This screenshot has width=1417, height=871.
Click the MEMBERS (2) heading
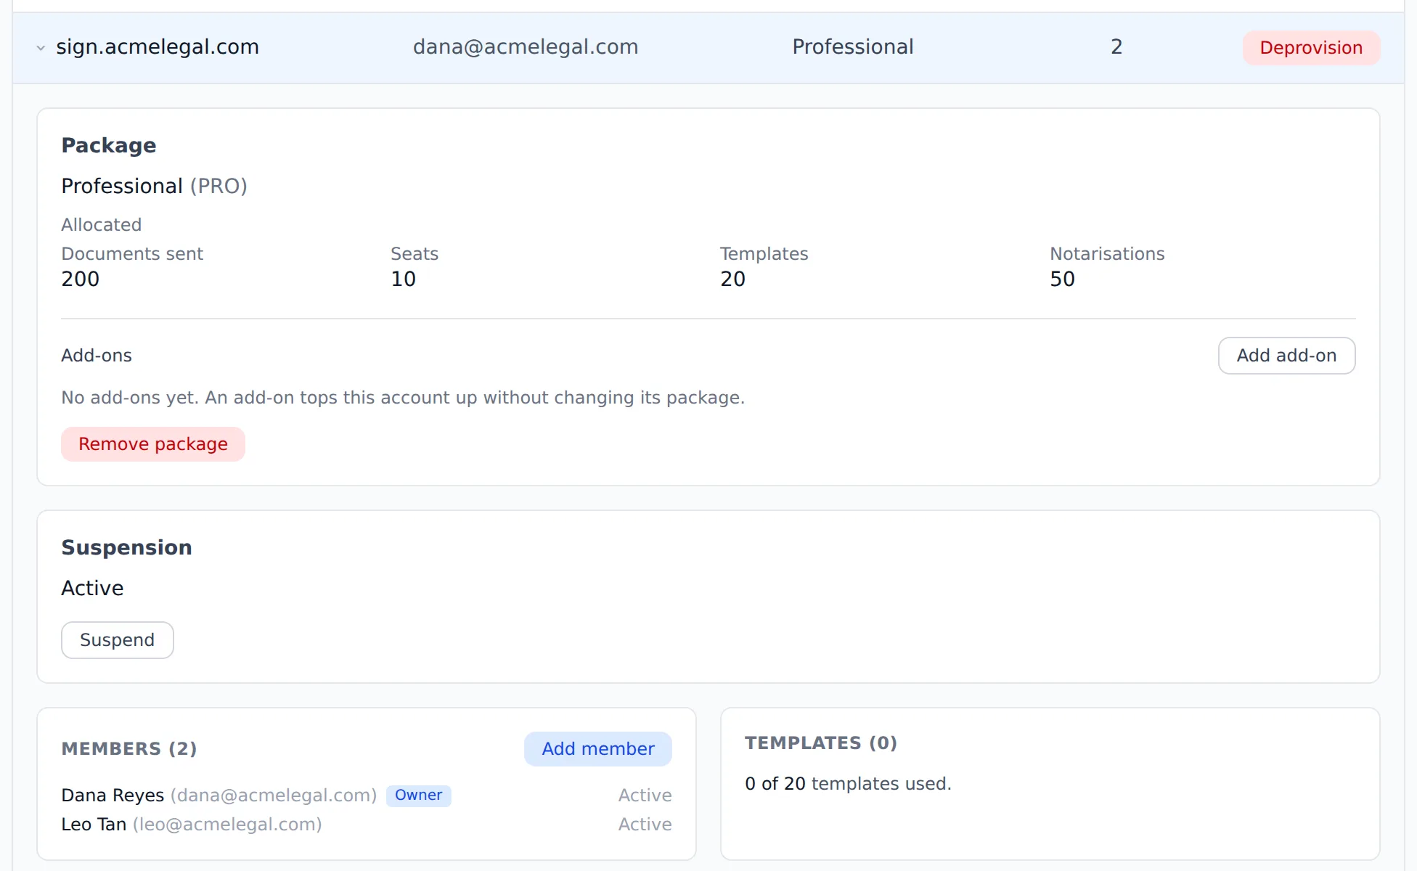click(129, 749)
